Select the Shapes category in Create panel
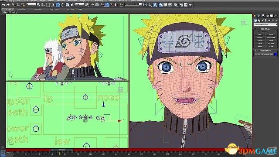 (x=259, y=20)
